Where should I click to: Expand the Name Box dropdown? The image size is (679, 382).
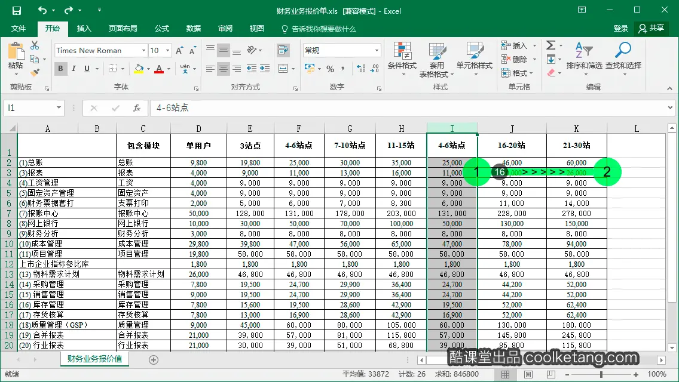pos(59,107)
